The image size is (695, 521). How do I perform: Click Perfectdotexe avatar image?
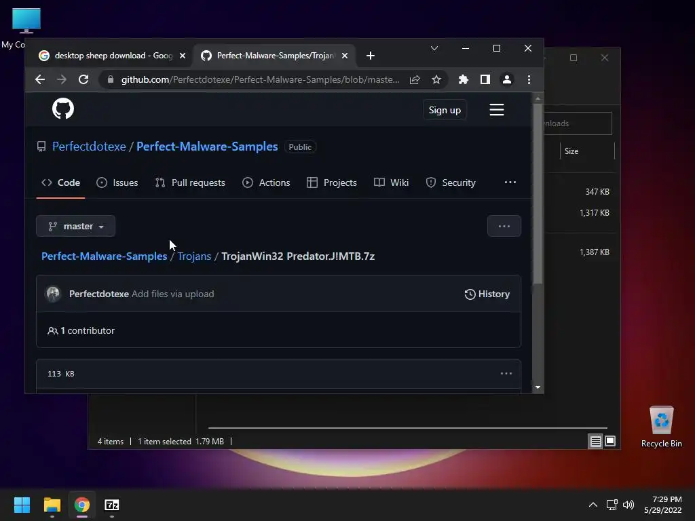click(x=53, y=294)
